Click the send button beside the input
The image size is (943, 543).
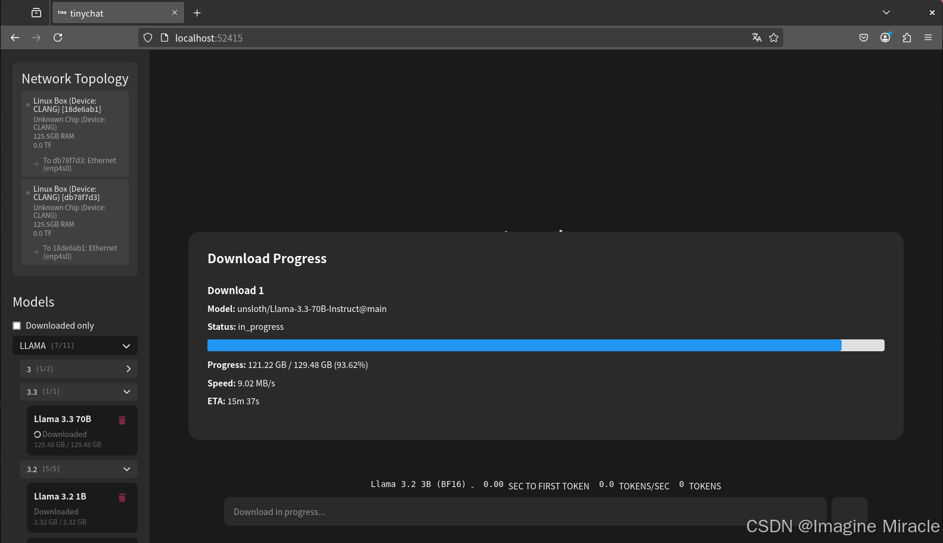point(849,511)
